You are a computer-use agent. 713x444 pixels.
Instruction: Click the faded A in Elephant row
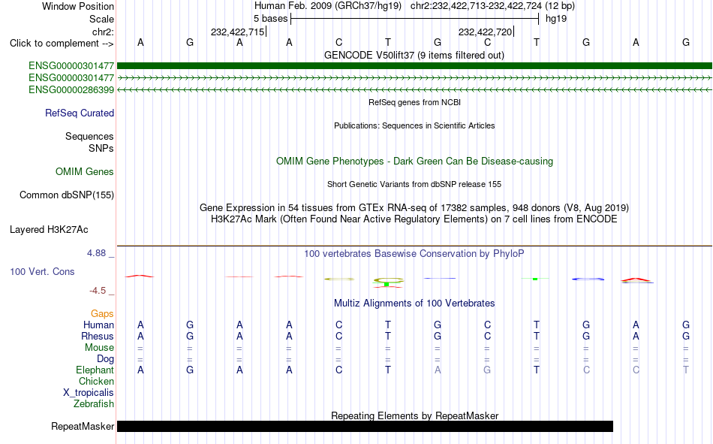point(438,370)
